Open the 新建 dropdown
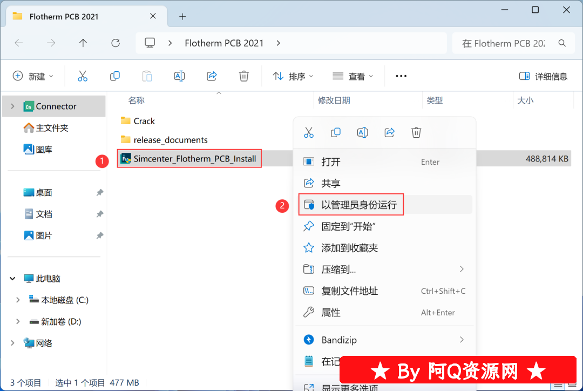Screen dimensions: 583x391 [33, 76]
